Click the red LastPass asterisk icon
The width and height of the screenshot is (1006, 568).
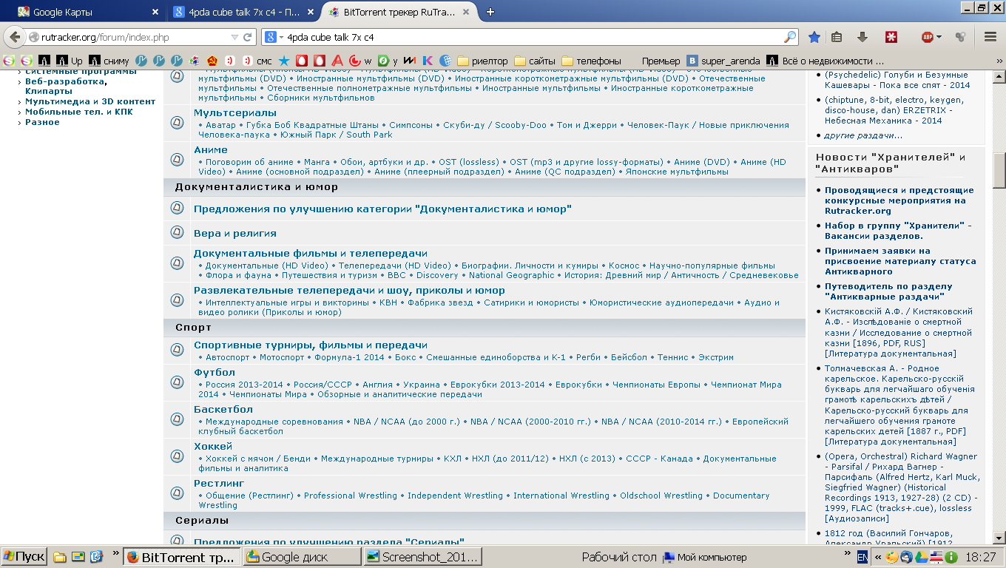(x=892, y=37)
